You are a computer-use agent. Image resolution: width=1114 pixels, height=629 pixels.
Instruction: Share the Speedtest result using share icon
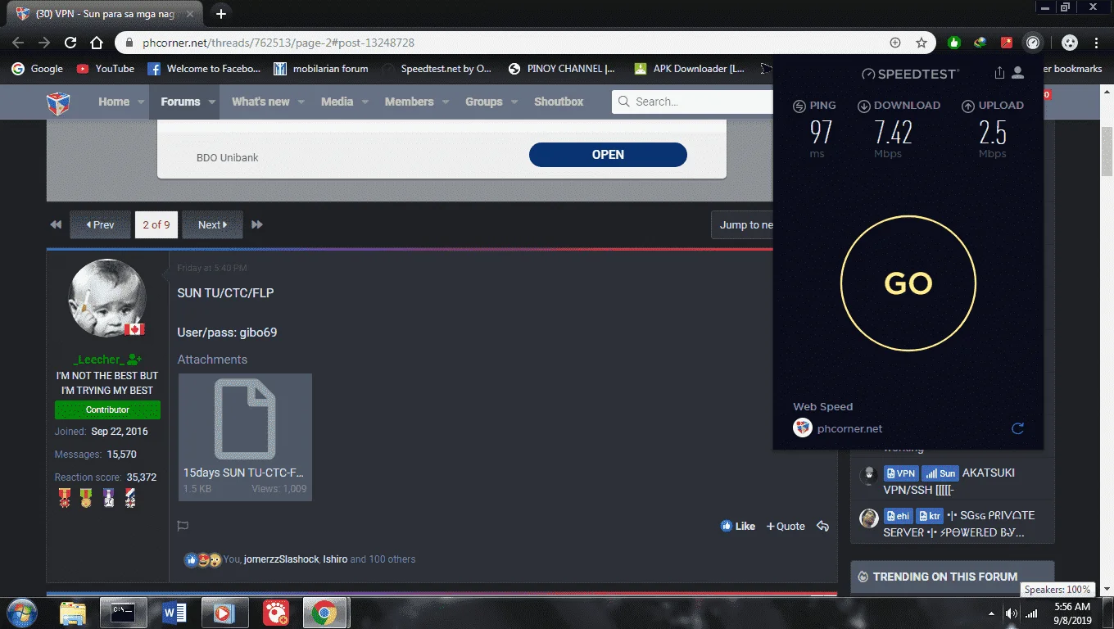[x=999, y=73]
